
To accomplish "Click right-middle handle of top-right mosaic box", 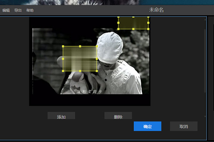I will pos(148,23).
